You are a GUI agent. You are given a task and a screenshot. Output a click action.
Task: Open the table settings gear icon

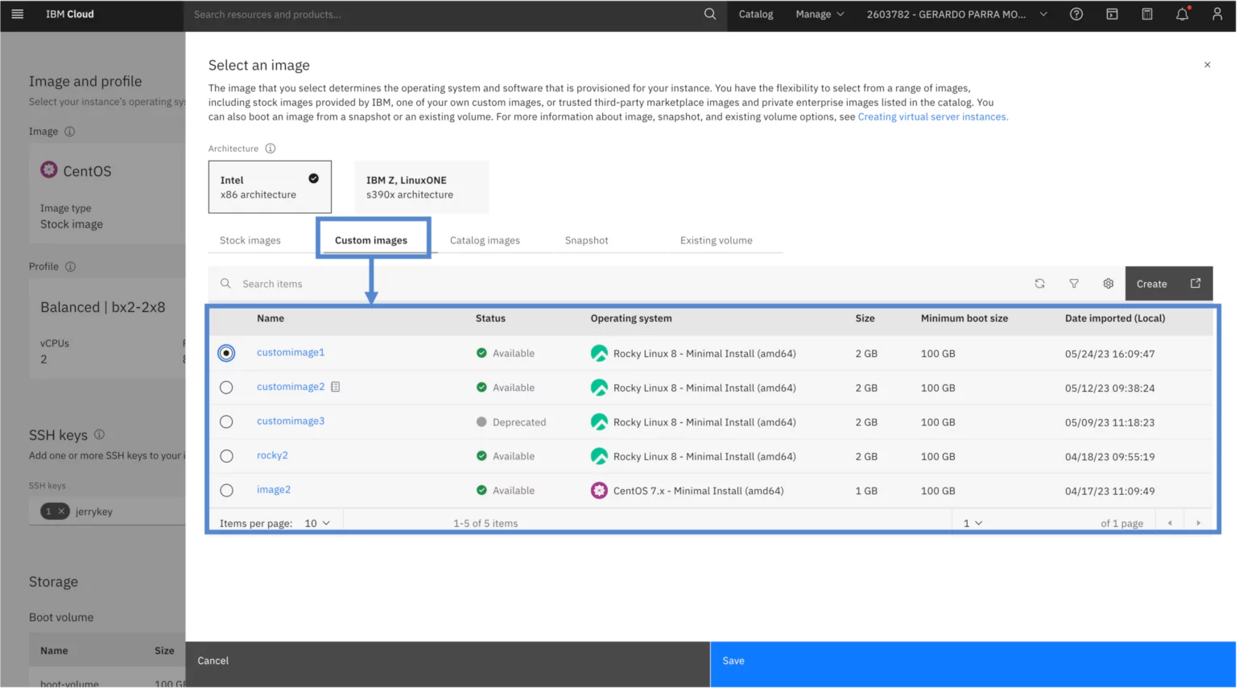pos(1108,284)
